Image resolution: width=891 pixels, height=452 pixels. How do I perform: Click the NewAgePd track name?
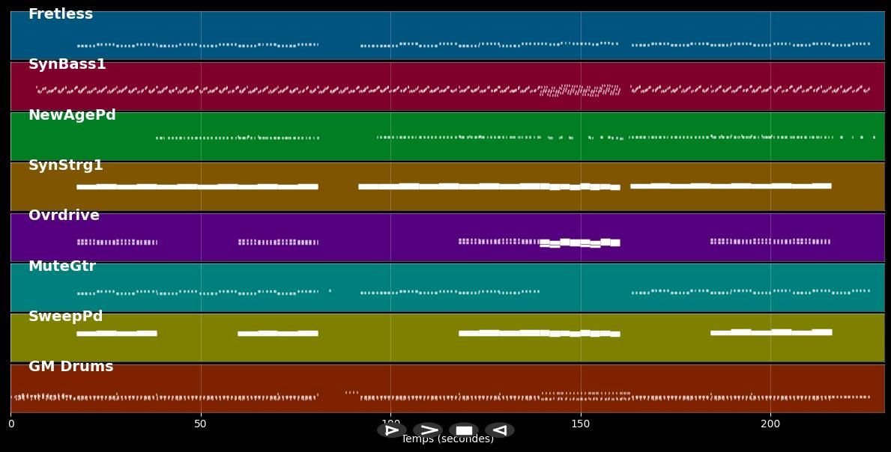72,115
